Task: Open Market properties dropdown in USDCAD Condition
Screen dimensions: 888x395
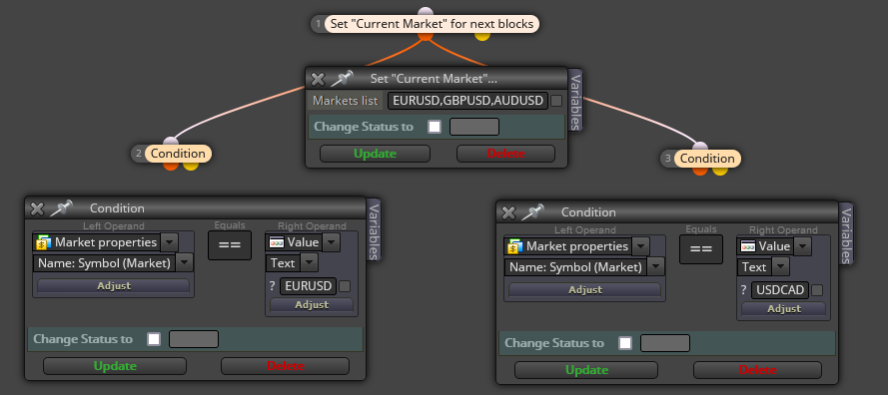Action: pyautogui.click(x=641, y=246)
